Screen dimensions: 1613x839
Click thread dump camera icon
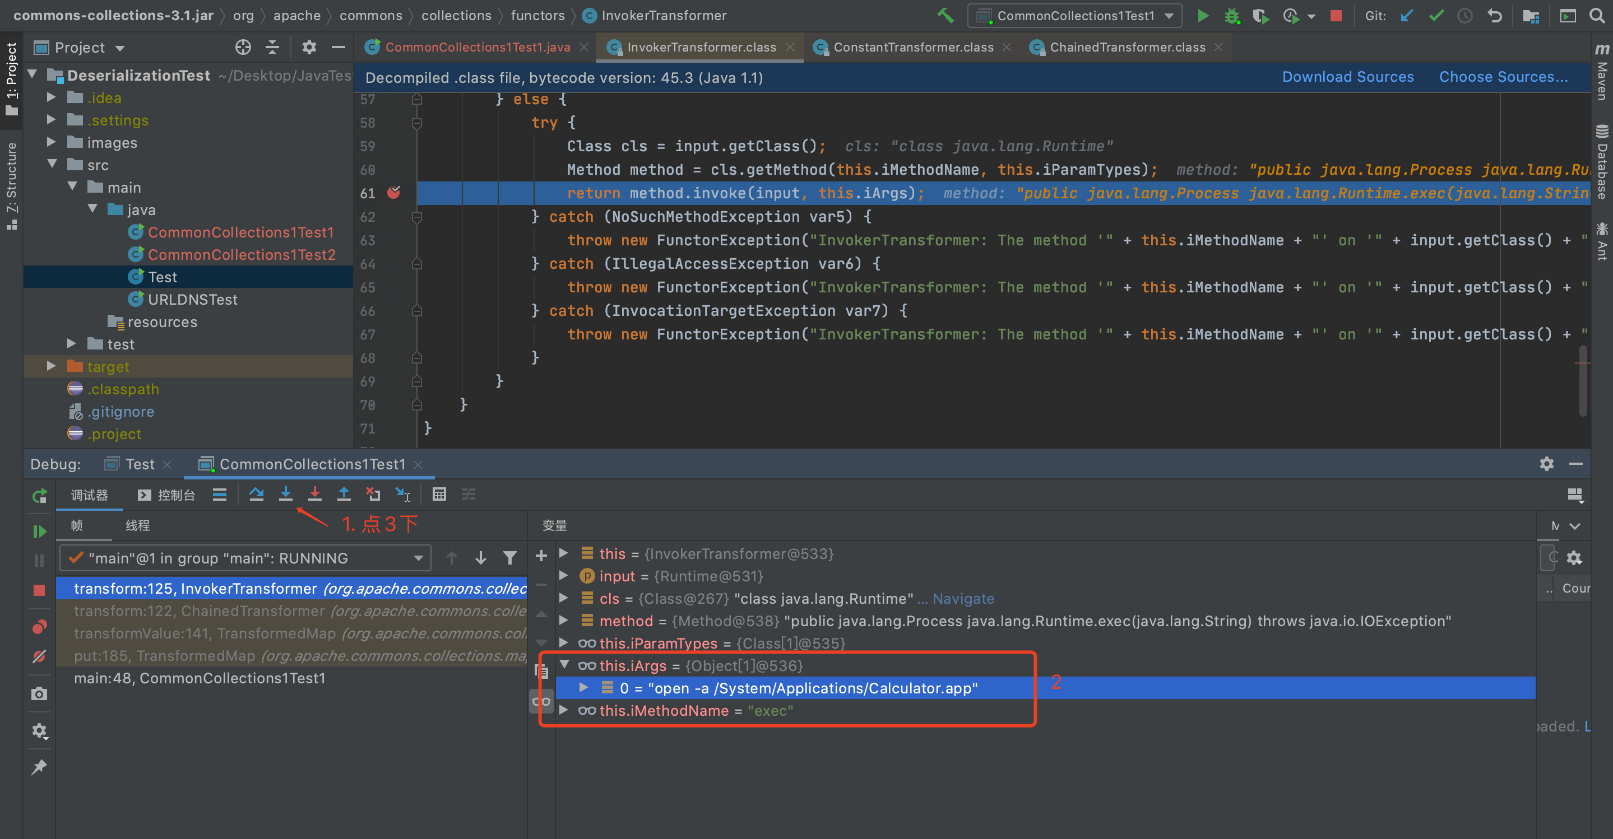(39, 693)
